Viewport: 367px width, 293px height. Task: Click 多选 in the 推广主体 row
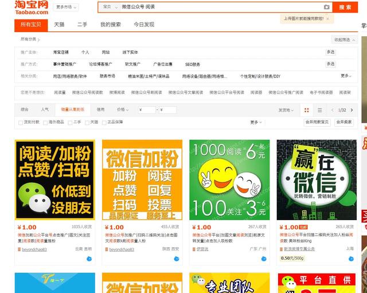click(330, 52)
